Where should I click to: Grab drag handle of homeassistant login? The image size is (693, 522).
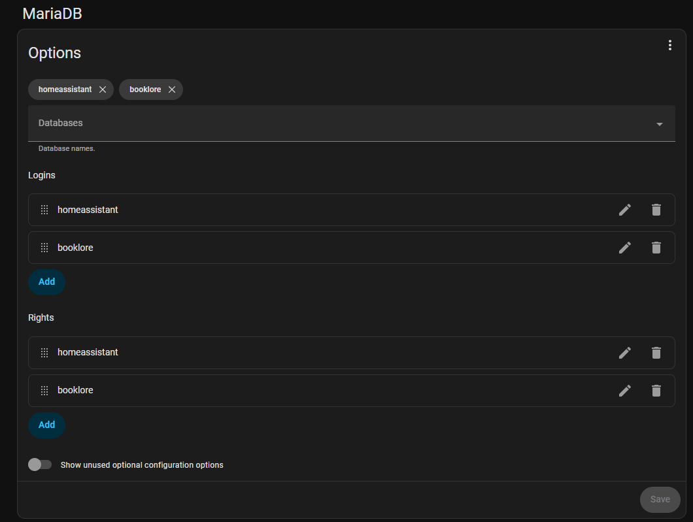pyautogui.click(x=44, y=210)
